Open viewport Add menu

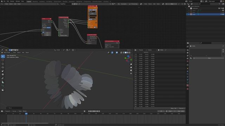point(23,52)
